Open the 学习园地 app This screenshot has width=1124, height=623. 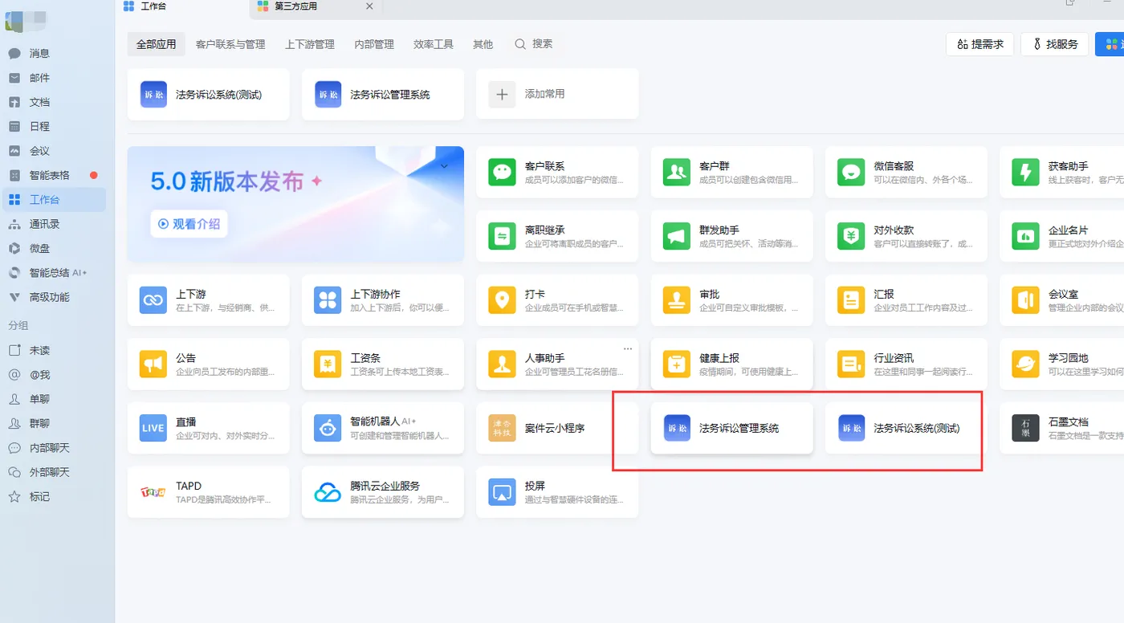pyautogui.click(x=1062, y=364)
